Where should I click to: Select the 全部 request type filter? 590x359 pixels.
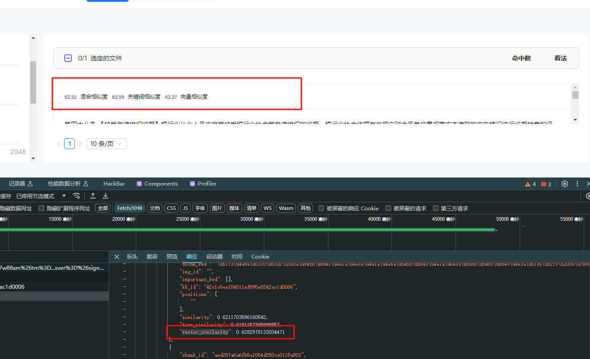(x=103, y=208)
